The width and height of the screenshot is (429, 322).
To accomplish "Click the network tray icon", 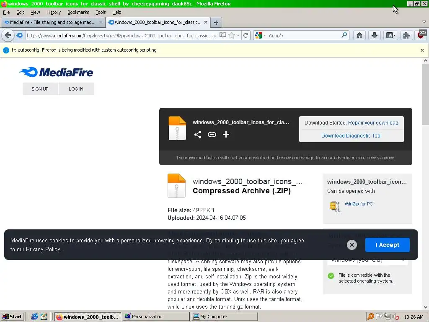I will coord(387,317).
